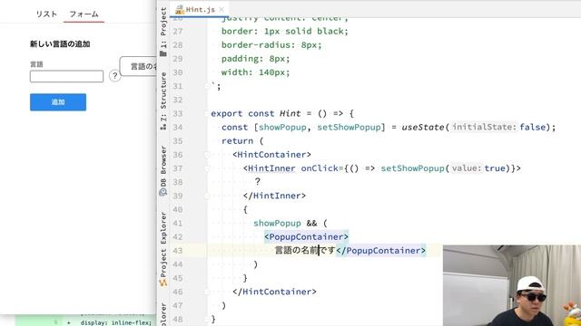Close the Hint.js tab

(x=222, y=10)
